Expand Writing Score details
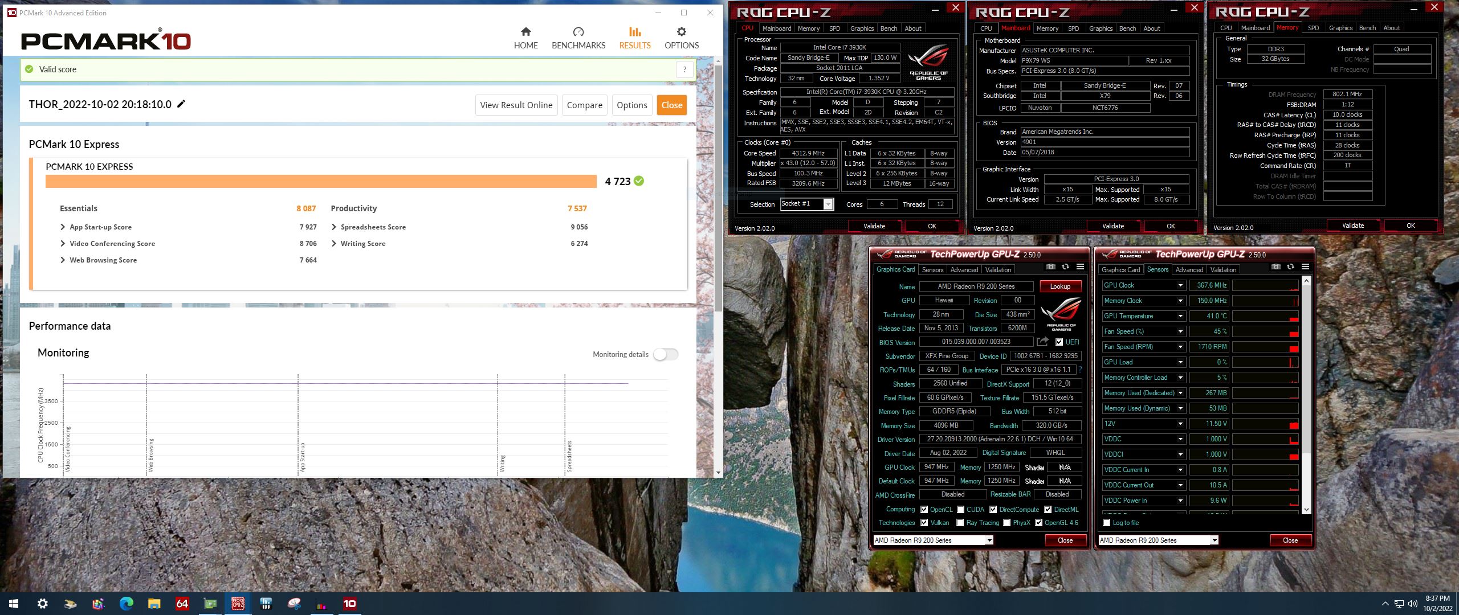 coord(334,243)
